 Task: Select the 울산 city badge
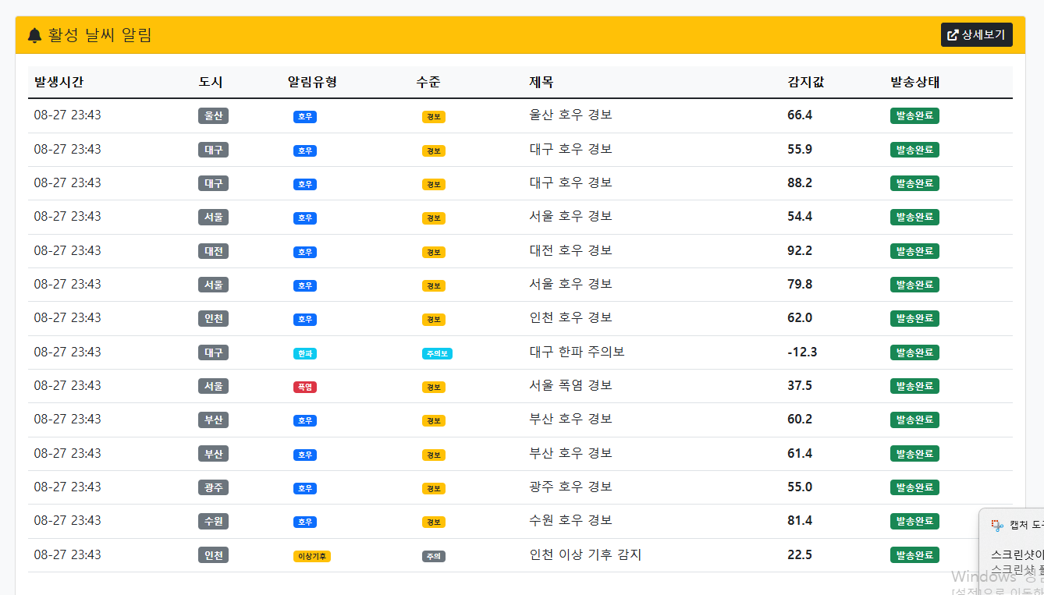click(213, 116)
